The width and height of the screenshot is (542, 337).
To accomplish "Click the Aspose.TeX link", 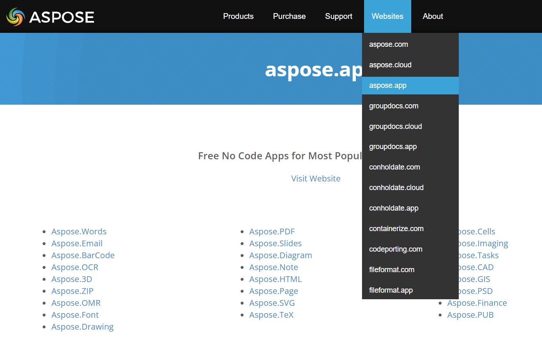I will (x=271, y=315).
